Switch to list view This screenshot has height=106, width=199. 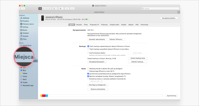43,8
